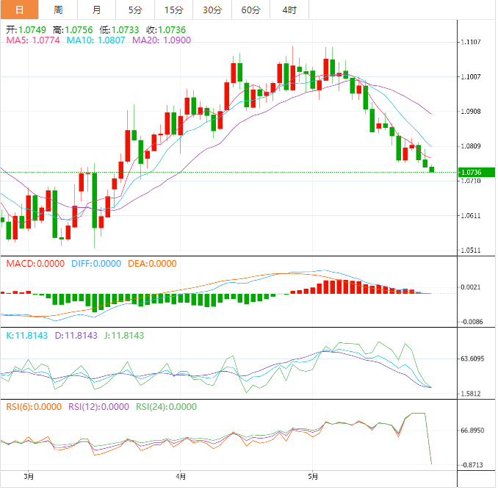Open the 5分 timeframe tab
498x490 pixels.
135,10
